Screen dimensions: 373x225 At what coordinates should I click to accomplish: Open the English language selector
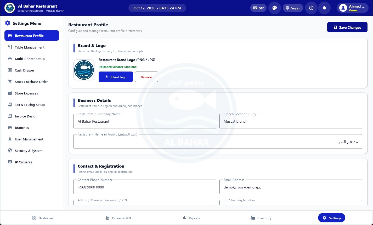293,8
